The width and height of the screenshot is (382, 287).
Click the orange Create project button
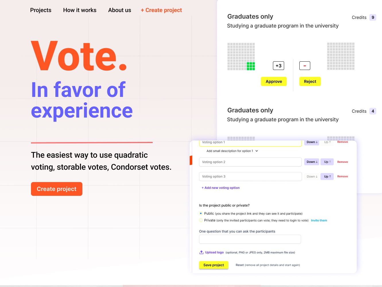pyautogui.click(x=57, y=189)
